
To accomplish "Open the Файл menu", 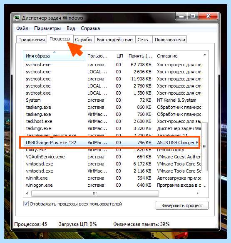I will click(22, 28).
